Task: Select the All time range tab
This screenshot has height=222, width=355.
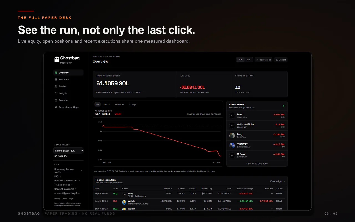Action: tap(97, 105)
